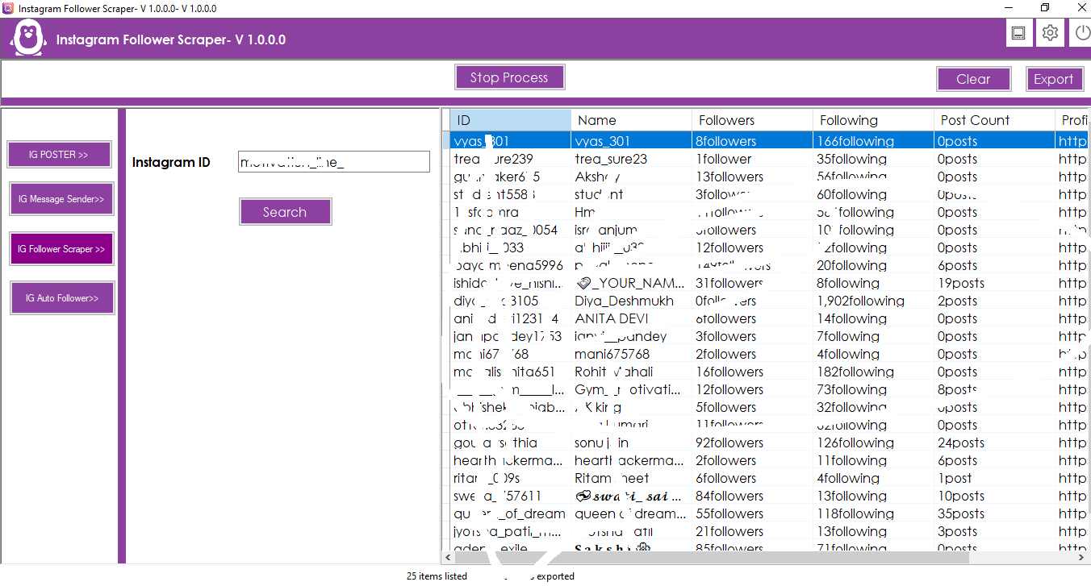Click the 1post cell
Viewport: 1091px width, 586px height.
click(994, 478)
